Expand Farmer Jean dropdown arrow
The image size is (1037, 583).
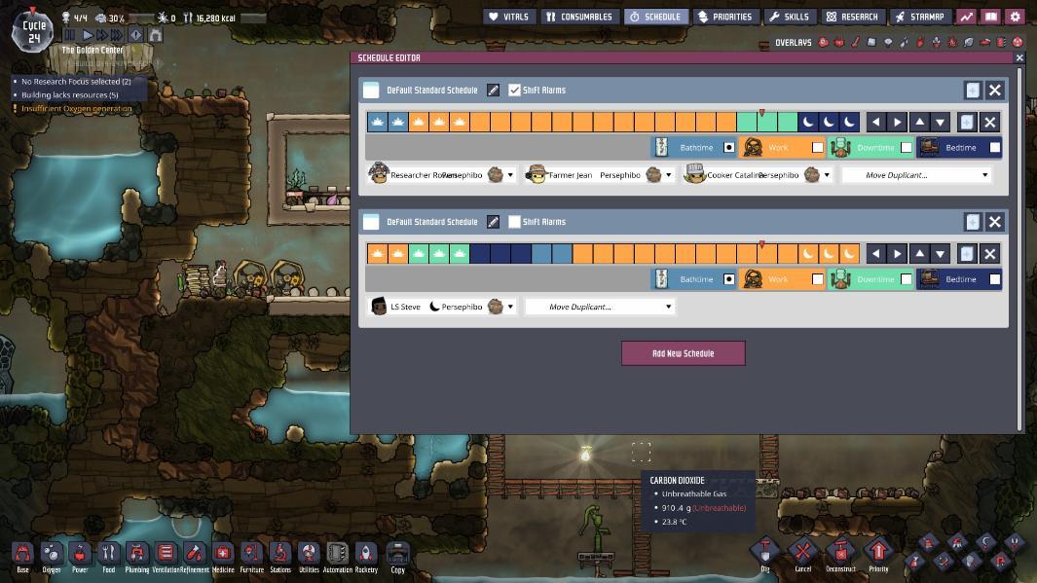668,175
